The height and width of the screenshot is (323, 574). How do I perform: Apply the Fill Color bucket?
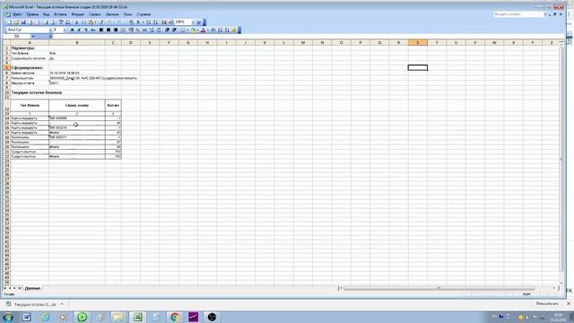[x=193, y=30]
